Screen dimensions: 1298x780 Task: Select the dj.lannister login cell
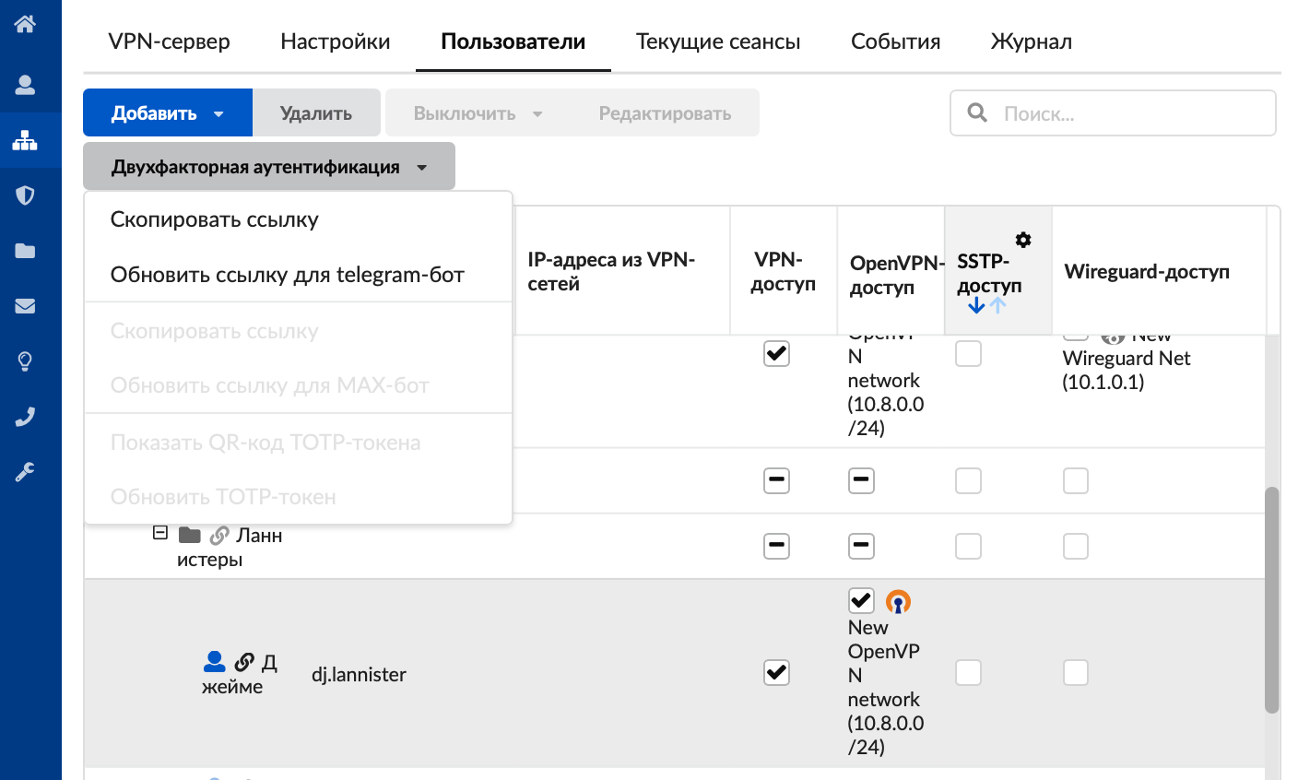[x=359, y=674]
